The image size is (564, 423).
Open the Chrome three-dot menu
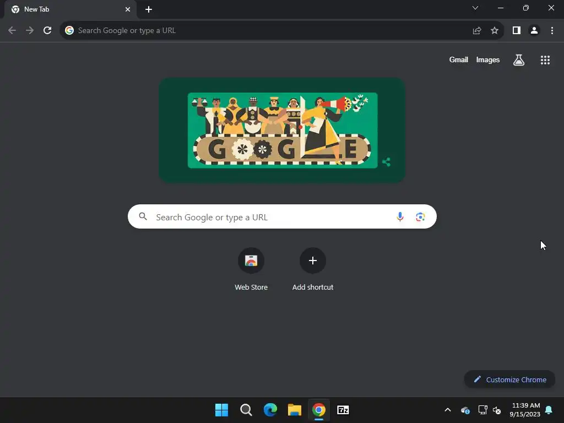(552, 31)
